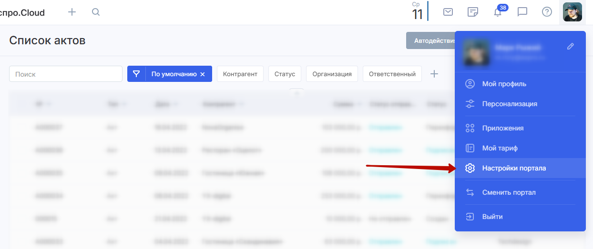The height and width of the screenshot is (249, 593).
Task: Remove the По умолчанию filter with X
Action: 203,74
